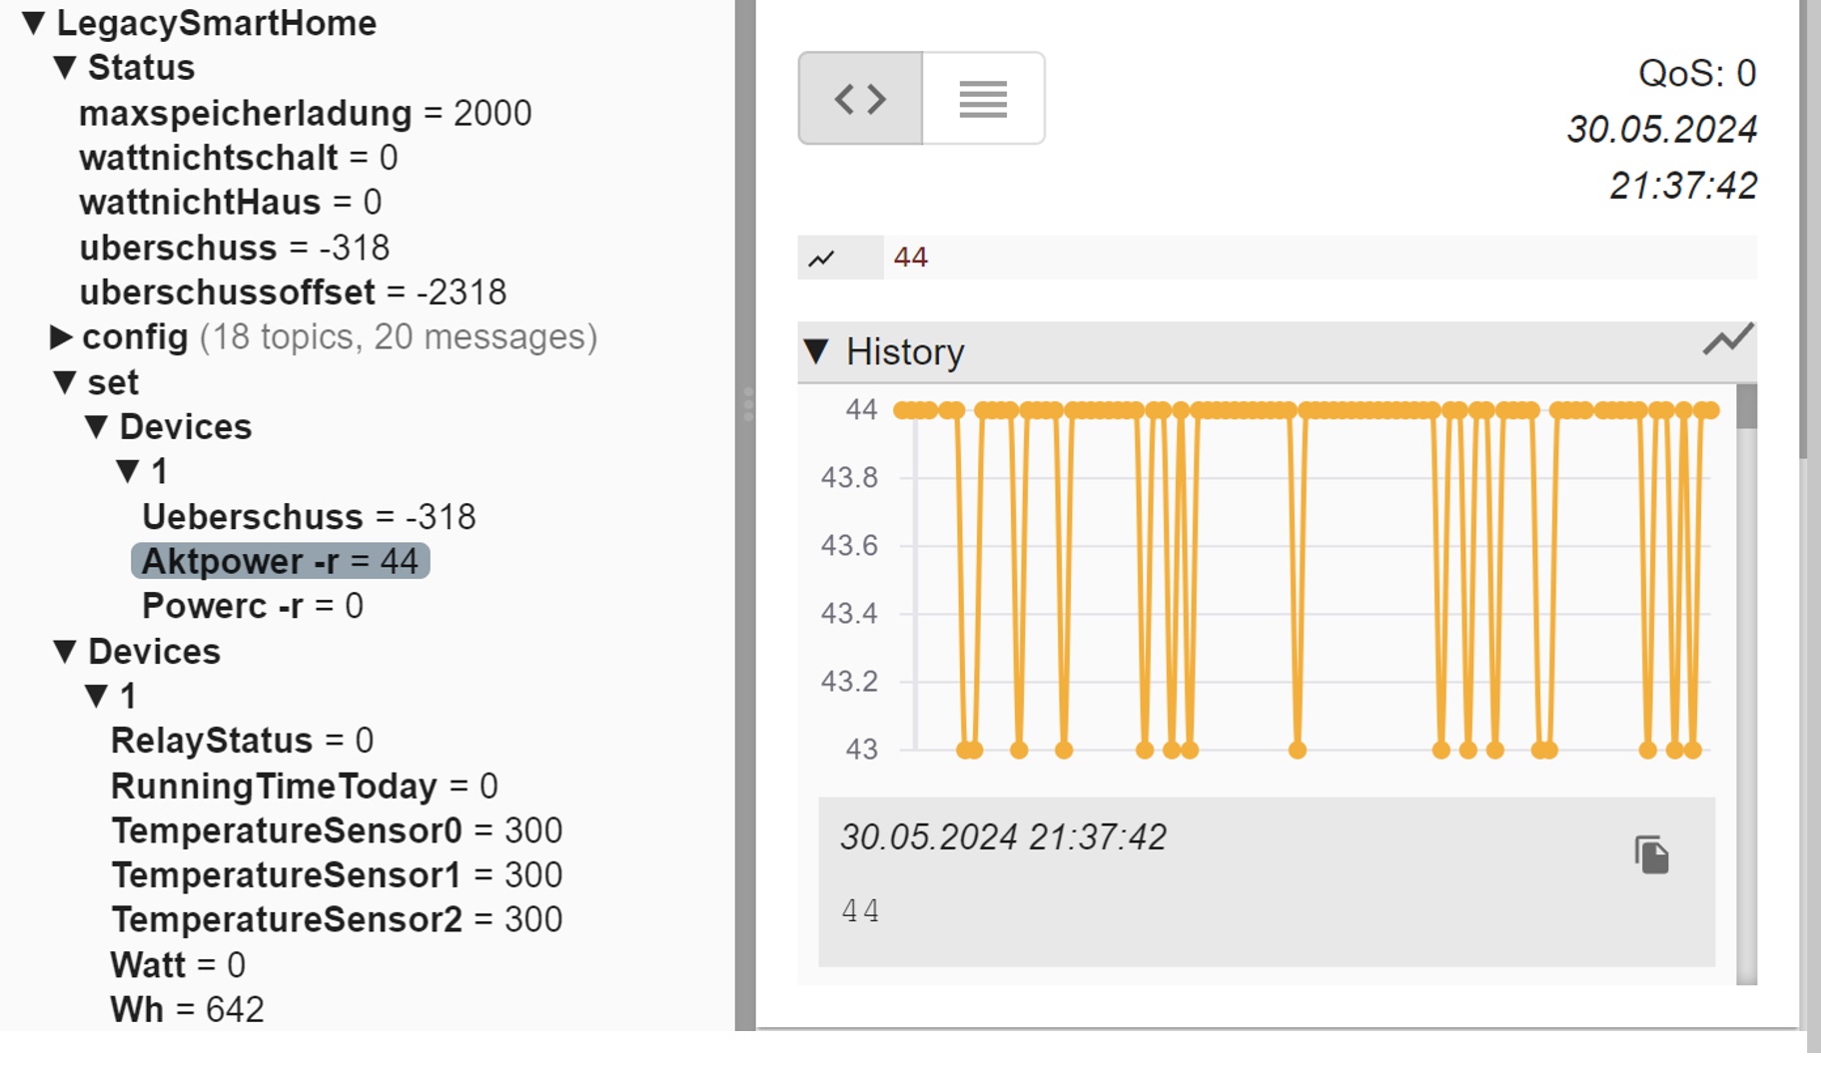Copy the history message value
Viewport: 1821px width, 1078px height.
click(x=1652, y=854)
